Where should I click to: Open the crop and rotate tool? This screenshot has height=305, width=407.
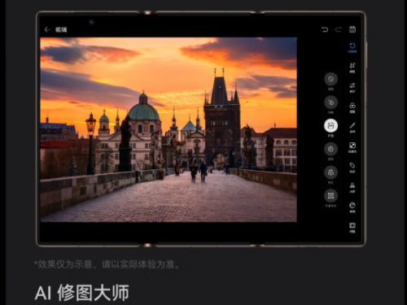(x=352, y=68)
